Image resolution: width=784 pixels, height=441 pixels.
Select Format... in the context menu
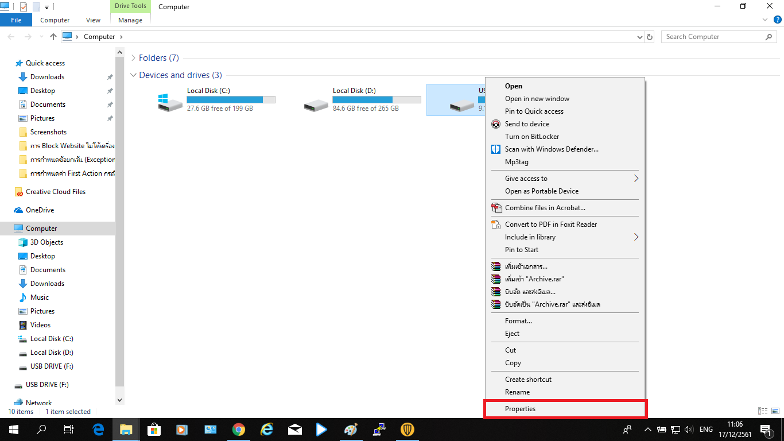tap(518, 321)
